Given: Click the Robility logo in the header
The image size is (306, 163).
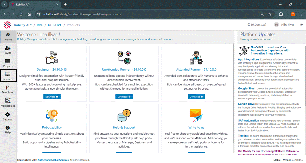Looking at the screenshot, I should pyautogui.click(x=7, y=25).
